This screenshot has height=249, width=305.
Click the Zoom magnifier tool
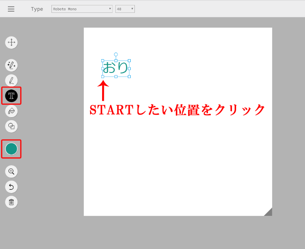[11, 171]
